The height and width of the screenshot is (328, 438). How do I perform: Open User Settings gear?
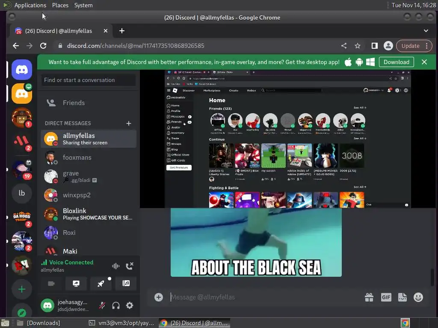tap(130, 306)
